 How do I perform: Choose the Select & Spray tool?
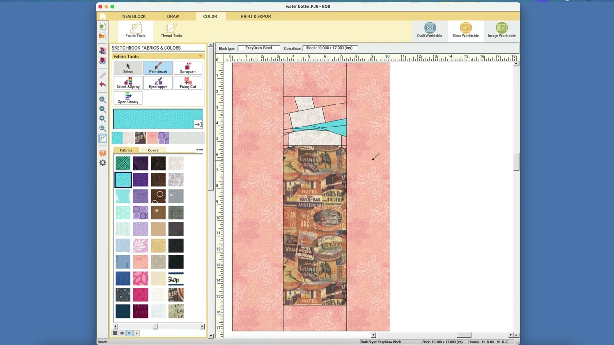tap(128, 83)
